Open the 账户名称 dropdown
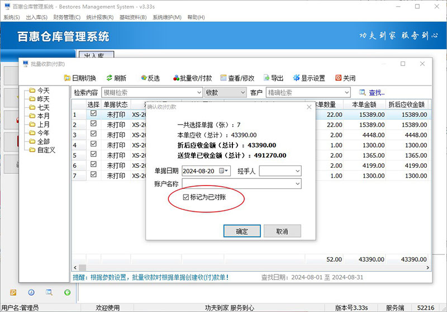 (x=297, y=183)
